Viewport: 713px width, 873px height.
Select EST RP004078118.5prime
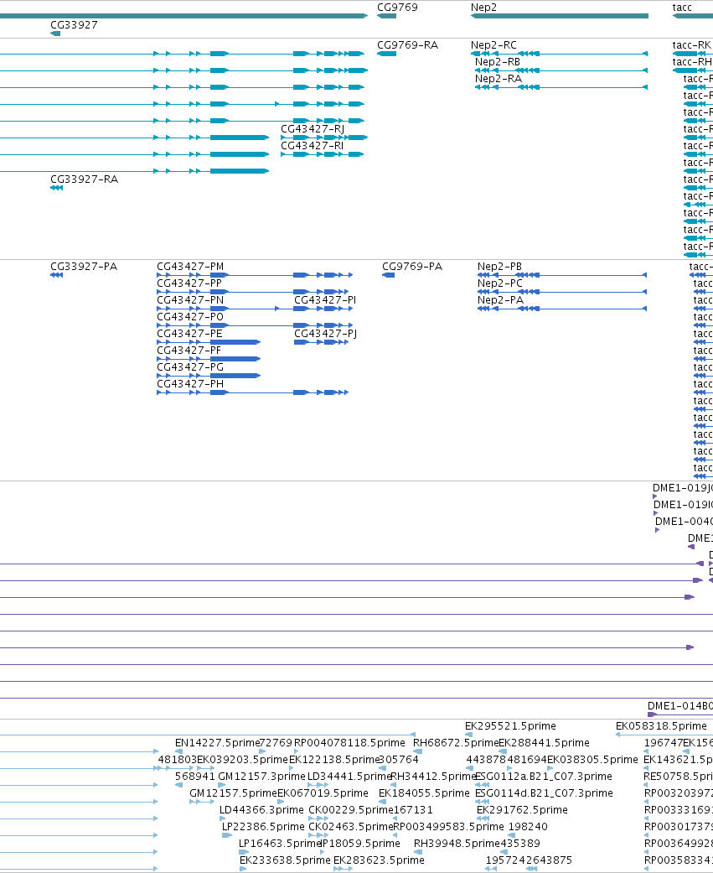point(349,743)
